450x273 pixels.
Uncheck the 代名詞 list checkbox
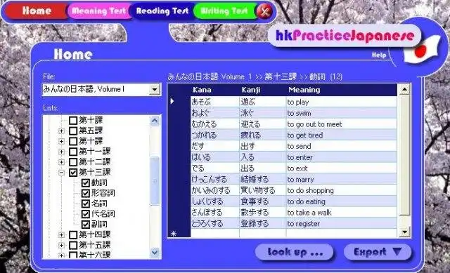[x=86, y=214]
